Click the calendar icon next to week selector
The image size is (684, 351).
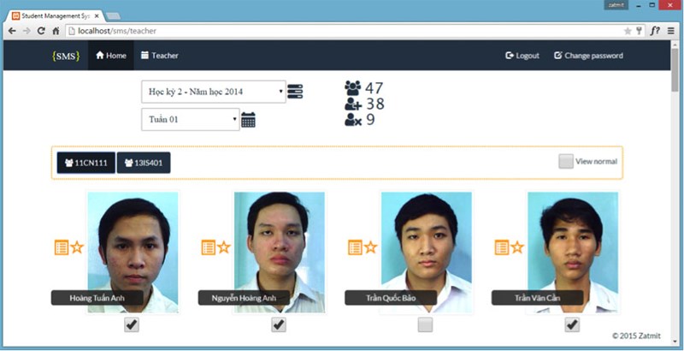click(x=248, y=120)
